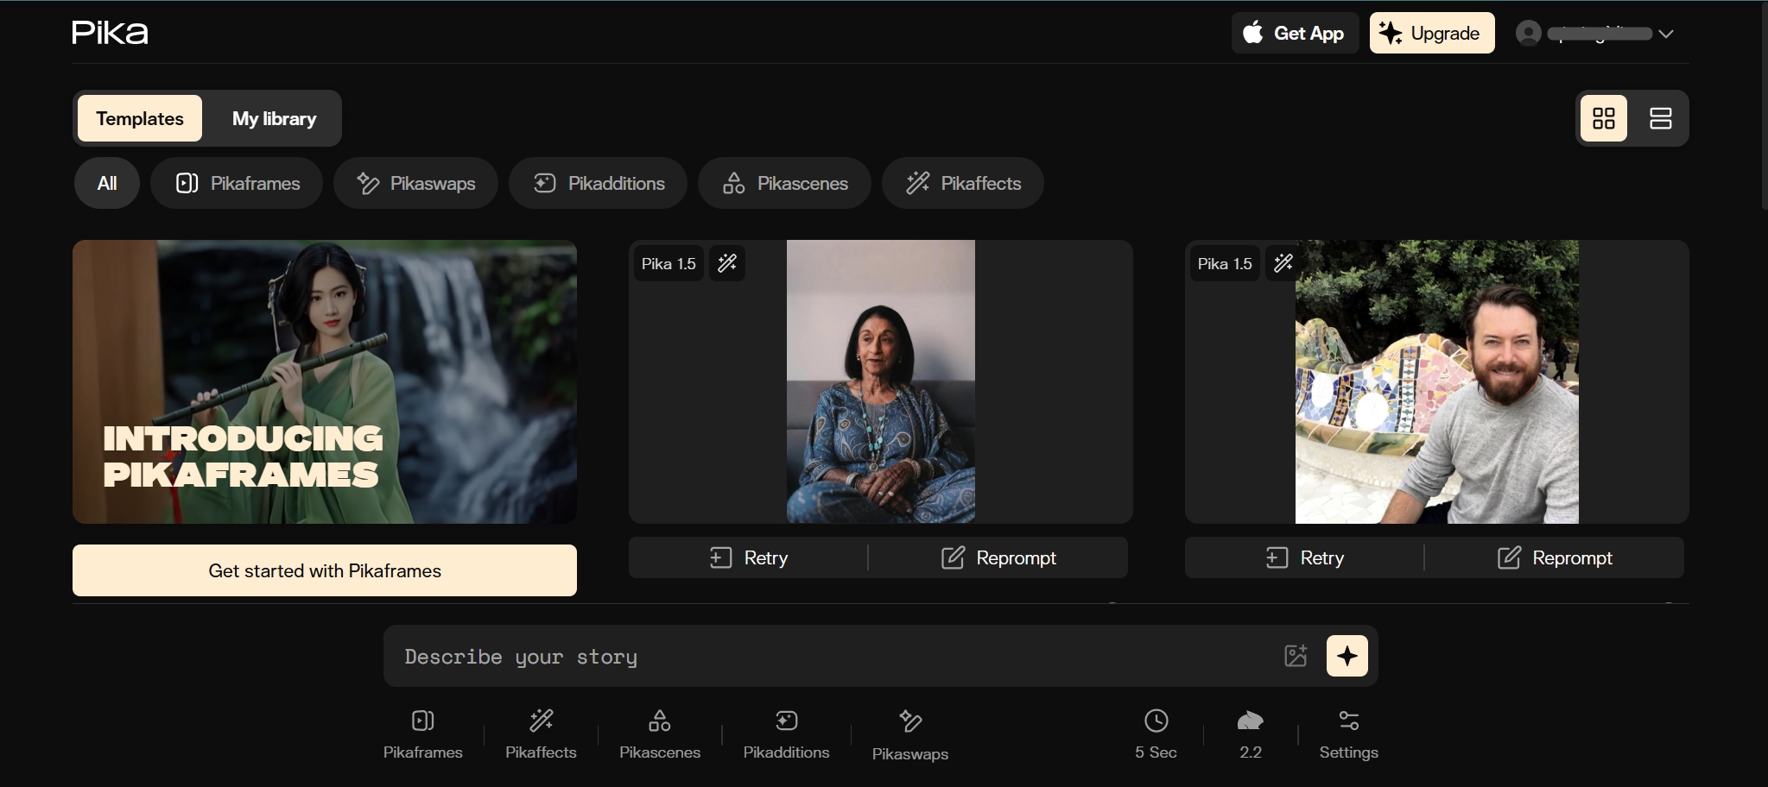Filter templates by All

(107, 183)
